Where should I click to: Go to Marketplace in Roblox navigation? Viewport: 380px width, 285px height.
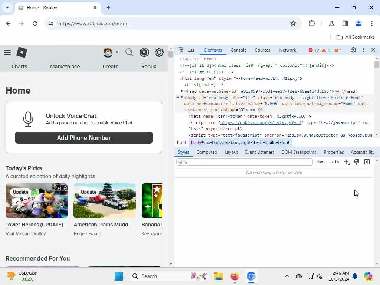(x=65, y=66)
